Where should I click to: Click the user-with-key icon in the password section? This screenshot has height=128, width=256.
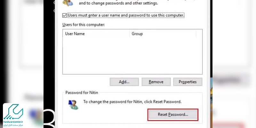73,105
